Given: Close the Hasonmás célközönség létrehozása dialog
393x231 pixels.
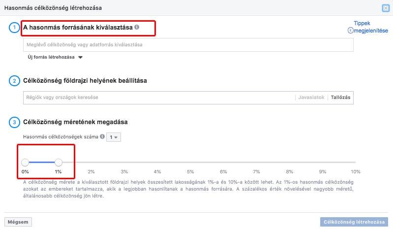Looking at the screenshot, I should click(x=386, y=8).
